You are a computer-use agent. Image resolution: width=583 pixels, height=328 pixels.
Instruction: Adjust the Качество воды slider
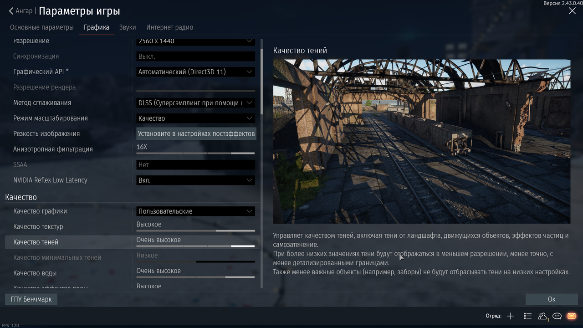click(196, 277)
